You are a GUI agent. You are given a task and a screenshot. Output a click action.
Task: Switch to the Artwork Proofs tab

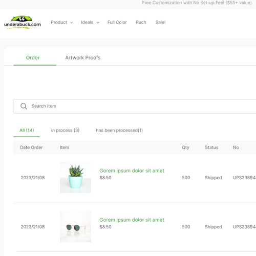click(83, 58)
